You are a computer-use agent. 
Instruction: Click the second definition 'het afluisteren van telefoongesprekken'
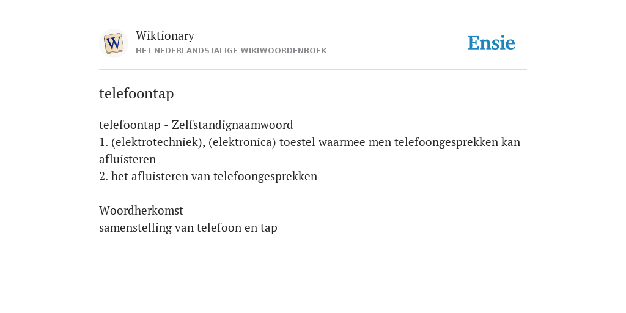(214, 177)
